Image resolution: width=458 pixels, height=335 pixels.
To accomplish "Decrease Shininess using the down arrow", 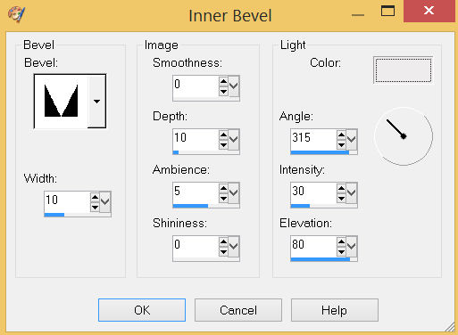I will [223, 251].
